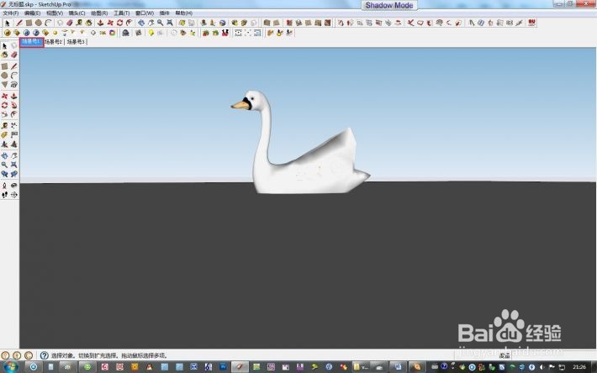Select the Line pencil tool in left palette

(x=14, y=66)
